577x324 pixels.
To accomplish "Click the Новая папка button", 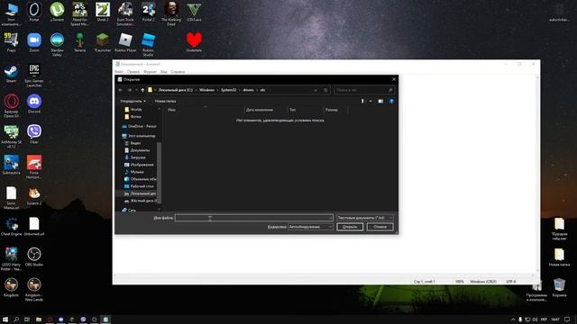I will pos(165,101).
